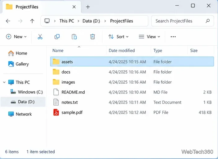This screenshot has width=218, height=159.
Task: Click ProjectFiles breadcrumb in address bar
Action: [122, 21]
